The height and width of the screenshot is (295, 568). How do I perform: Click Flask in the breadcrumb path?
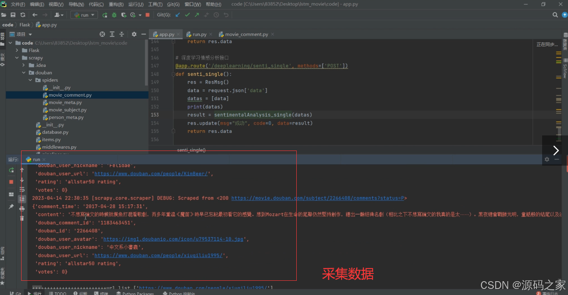25,25
